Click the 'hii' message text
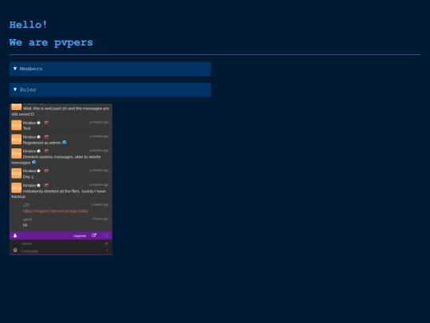Screen dimensions: 430x323 (x=25, y=225)
